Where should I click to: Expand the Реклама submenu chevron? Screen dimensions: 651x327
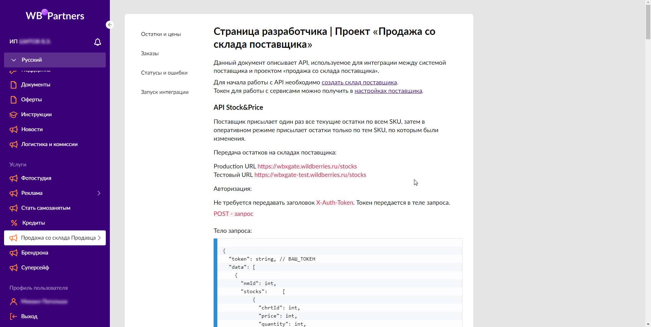[99, 193]
